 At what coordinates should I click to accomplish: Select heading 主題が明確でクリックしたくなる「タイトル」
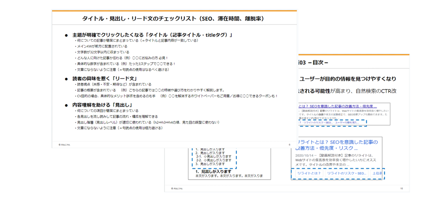tap(152, 35)
